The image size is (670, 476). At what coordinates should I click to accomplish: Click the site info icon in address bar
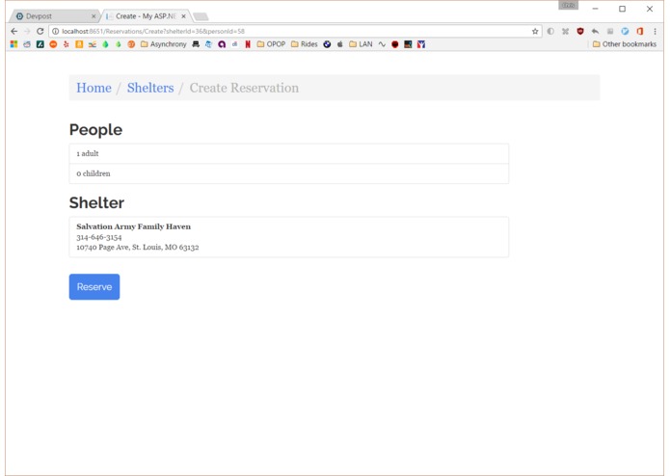tap(56, 31)
